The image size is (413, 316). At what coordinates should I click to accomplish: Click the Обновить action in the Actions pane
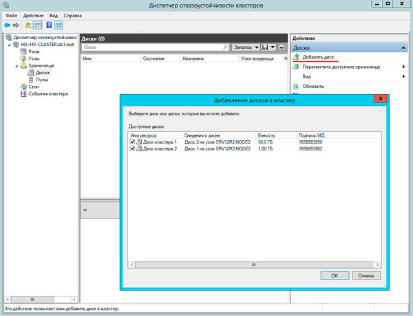click(313, 87)
